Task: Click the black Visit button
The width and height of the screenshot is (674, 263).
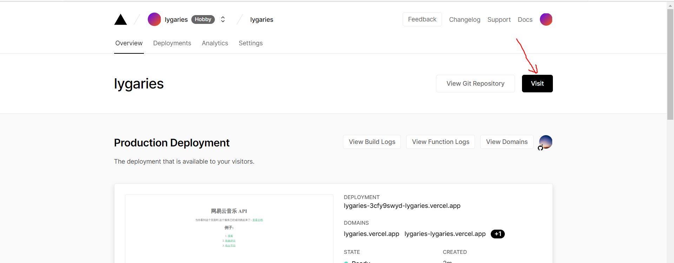Action: tap(537, 84)
